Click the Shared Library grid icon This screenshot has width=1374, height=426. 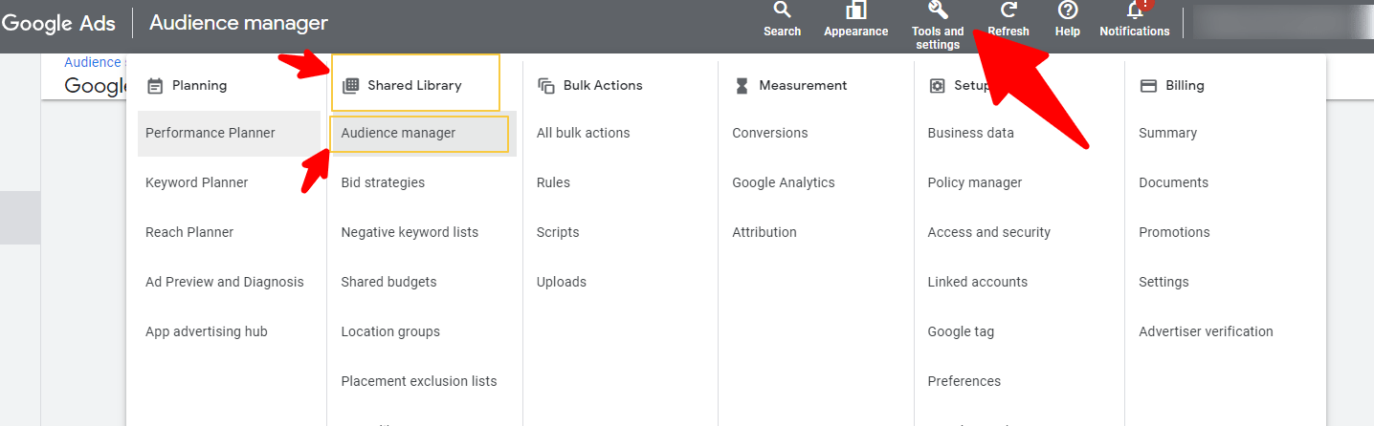click(x=350, y=86)
